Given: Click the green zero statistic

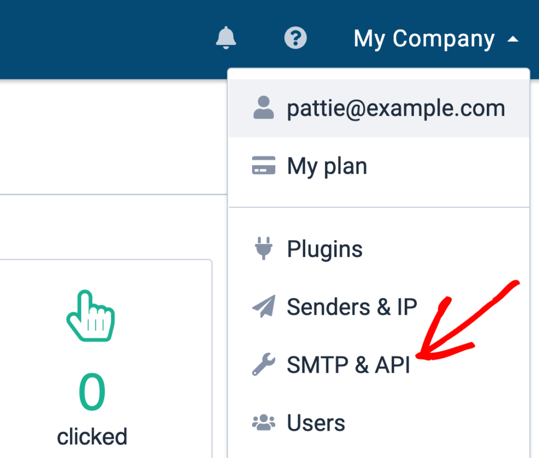Looking at the screenshot, I should point(92,391).
